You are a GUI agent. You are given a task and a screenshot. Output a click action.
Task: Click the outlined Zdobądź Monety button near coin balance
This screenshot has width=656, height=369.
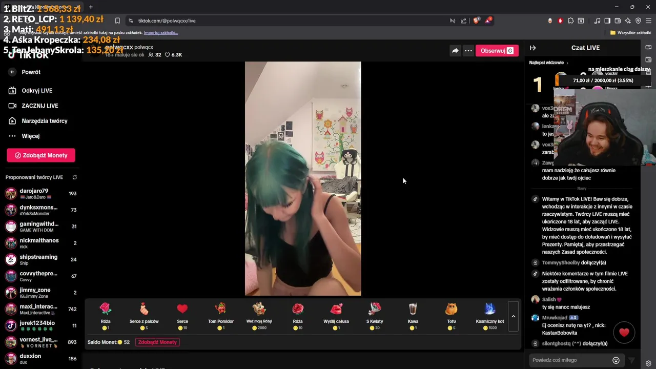coord(157,342)
